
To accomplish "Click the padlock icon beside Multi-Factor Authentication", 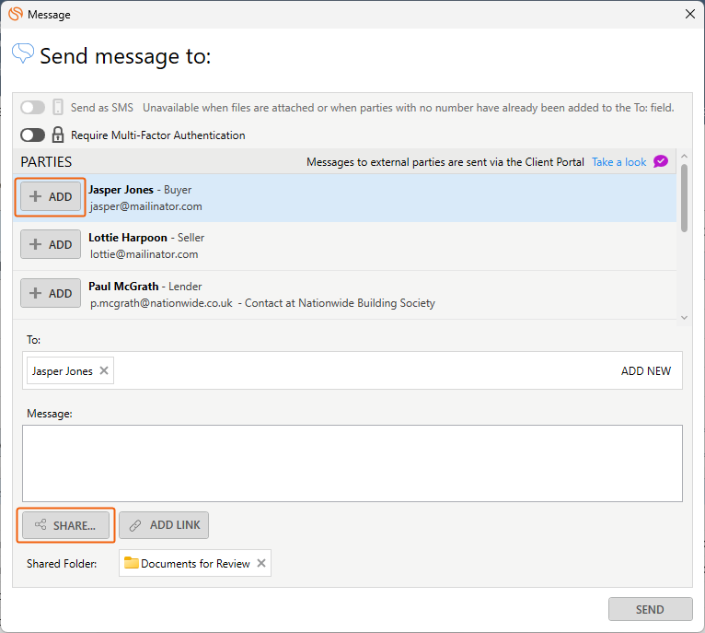I will 58,135.
